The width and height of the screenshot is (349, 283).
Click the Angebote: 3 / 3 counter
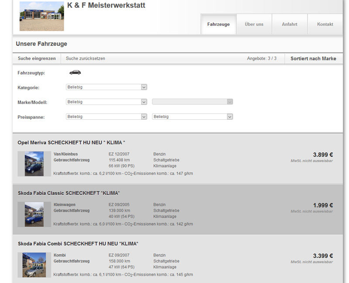point(262,59)
